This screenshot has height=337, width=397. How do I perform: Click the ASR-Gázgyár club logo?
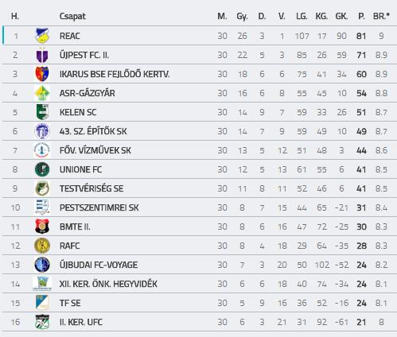(42, 93)
